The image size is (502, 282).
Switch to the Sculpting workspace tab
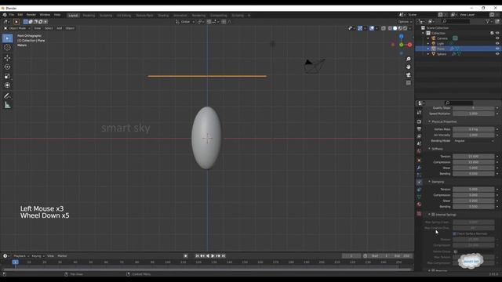(x=106, y=16)
